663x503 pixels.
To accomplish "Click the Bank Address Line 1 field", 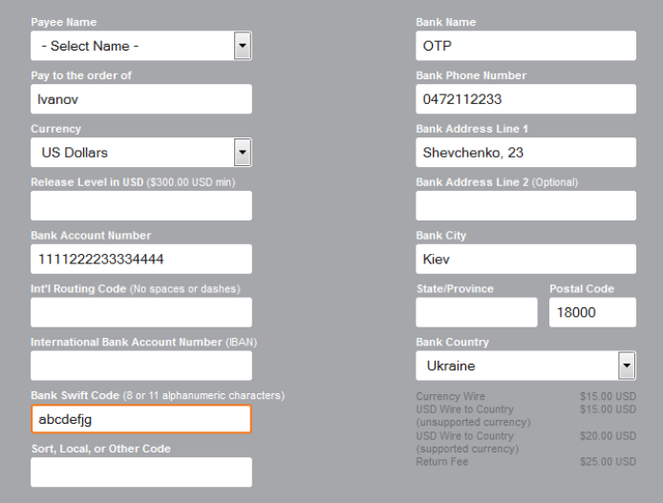I will [525, 152].
